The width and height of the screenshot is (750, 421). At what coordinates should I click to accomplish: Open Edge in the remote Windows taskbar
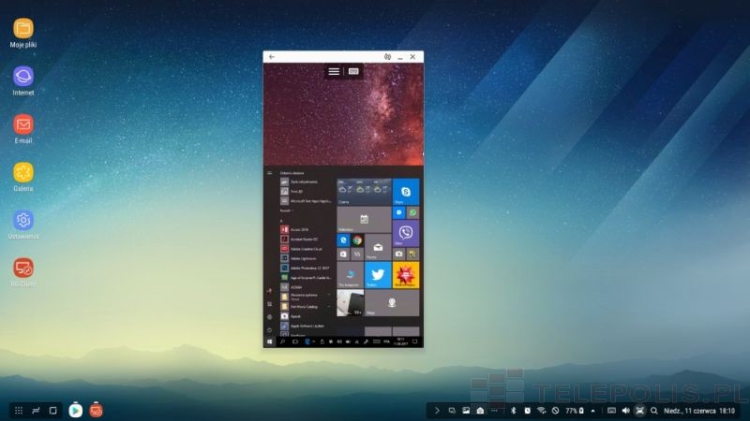click(x=307, y=341)
